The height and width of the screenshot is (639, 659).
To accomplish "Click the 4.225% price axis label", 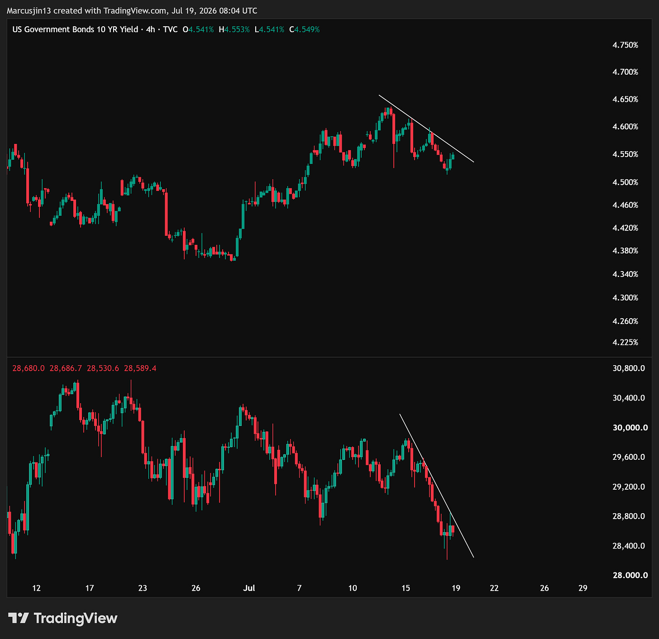I will tap(625, 342).
